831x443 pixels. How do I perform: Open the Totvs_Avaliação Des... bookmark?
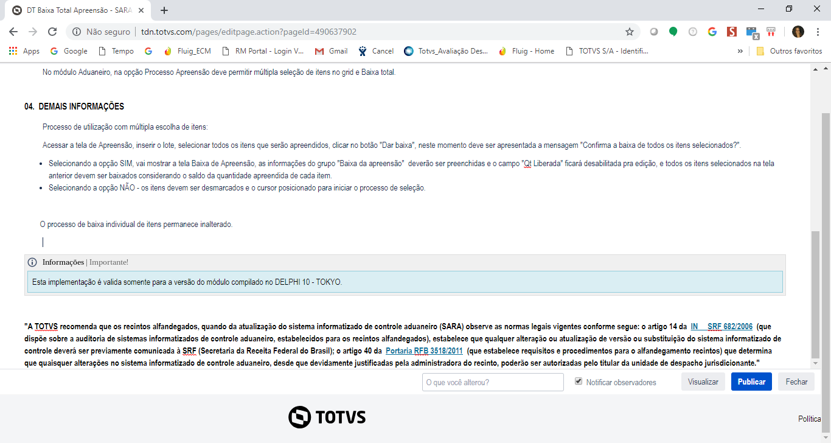pos(446,51)
